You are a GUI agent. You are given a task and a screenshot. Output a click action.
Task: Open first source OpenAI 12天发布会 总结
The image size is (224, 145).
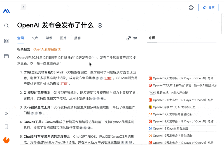(183, 78)
